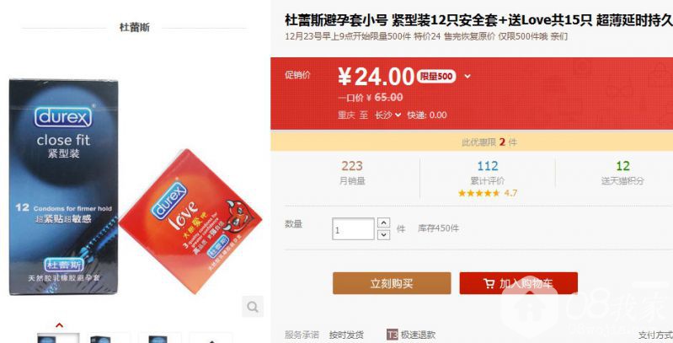673x343 pixels.
Task: Select the first product thumbnail
Action: tap(58, 338)
